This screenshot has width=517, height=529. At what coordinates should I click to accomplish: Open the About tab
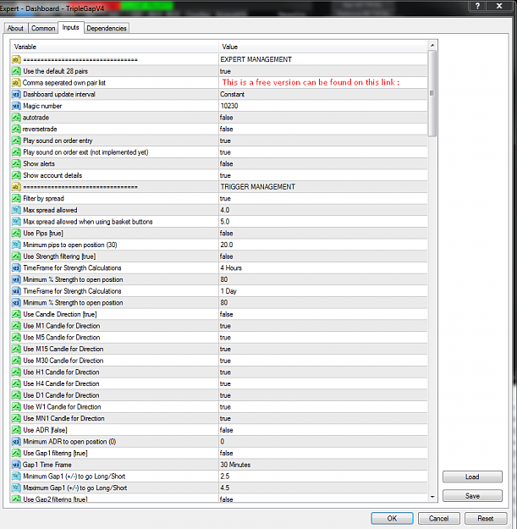[x=15, y=28]
